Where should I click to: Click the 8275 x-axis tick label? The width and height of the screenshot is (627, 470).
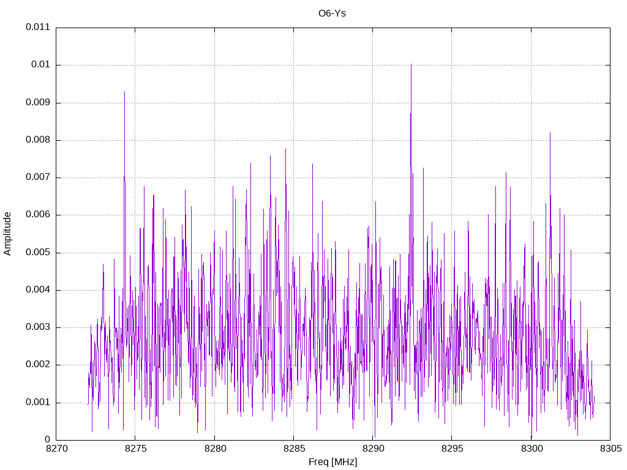tap(136, 449)
